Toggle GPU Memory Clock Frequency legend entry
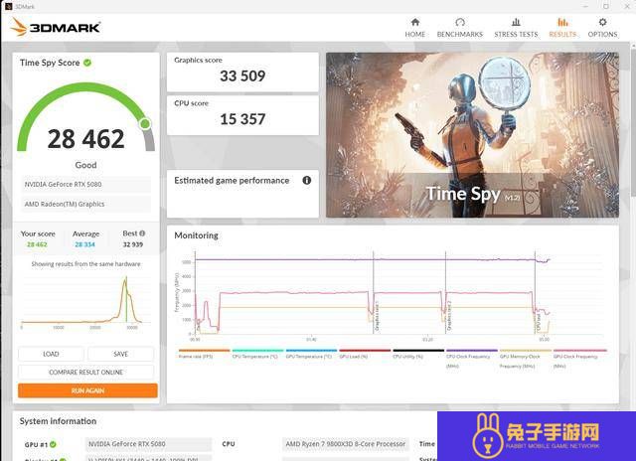This screenshot has height=461, width=636. (526, 359)
